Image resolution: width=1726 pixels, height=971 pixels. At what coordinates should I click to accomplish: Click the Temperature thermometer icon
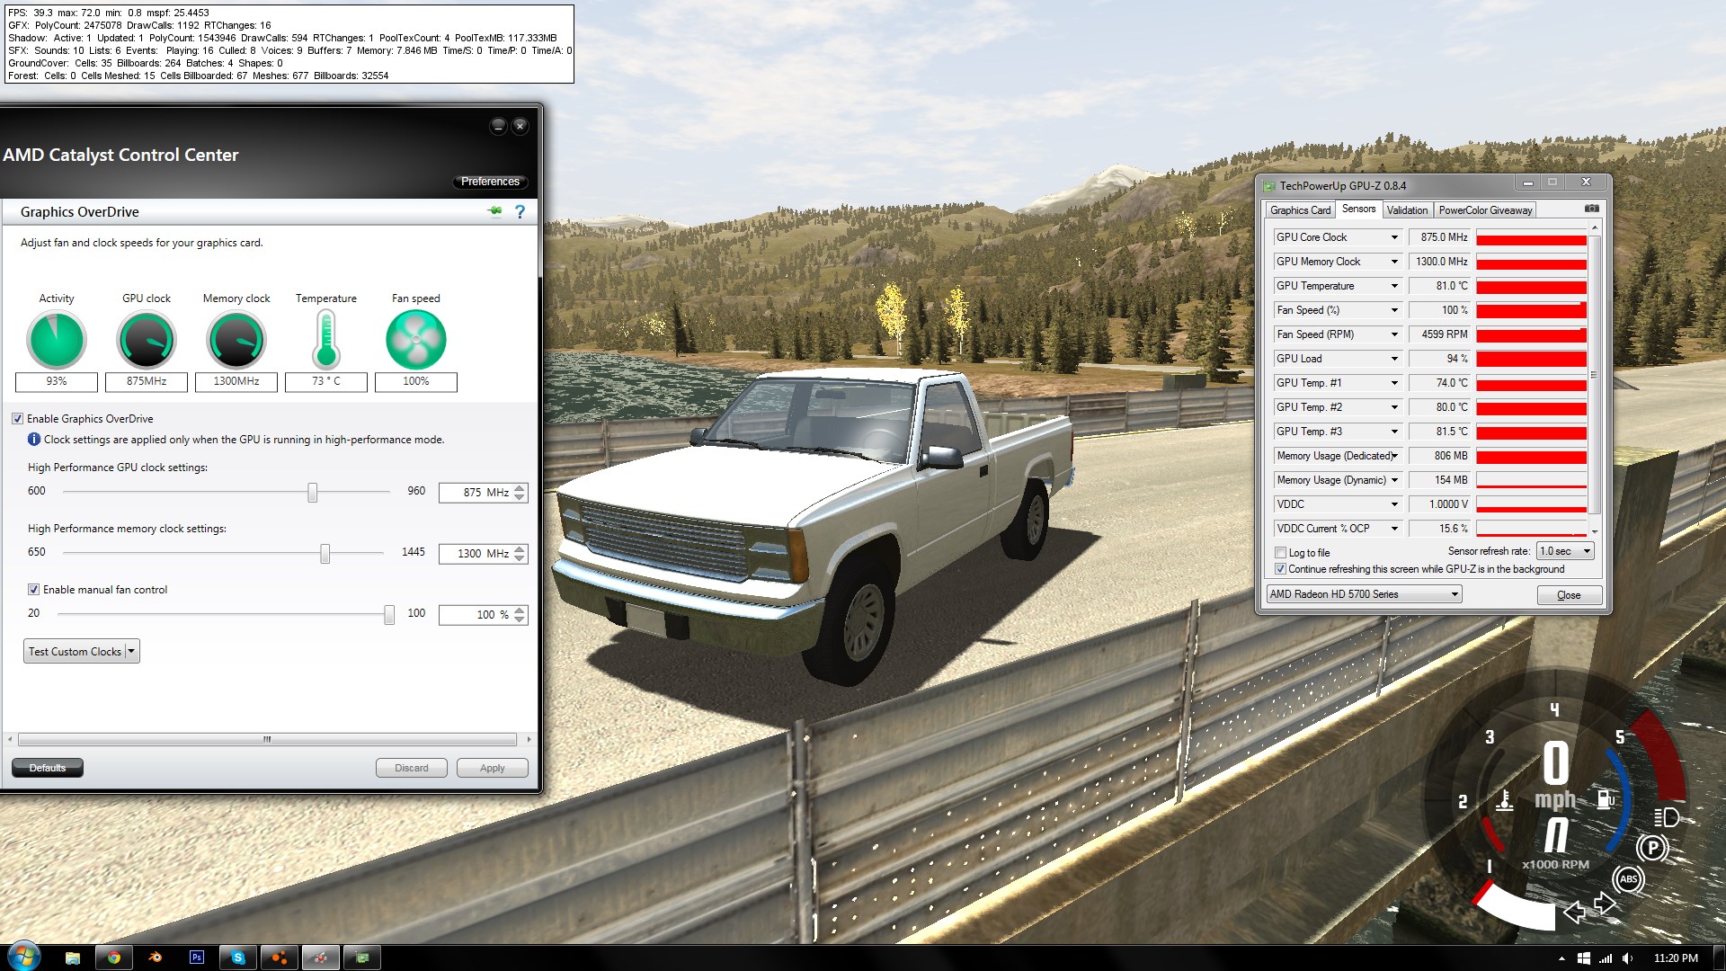pos(326,339)
